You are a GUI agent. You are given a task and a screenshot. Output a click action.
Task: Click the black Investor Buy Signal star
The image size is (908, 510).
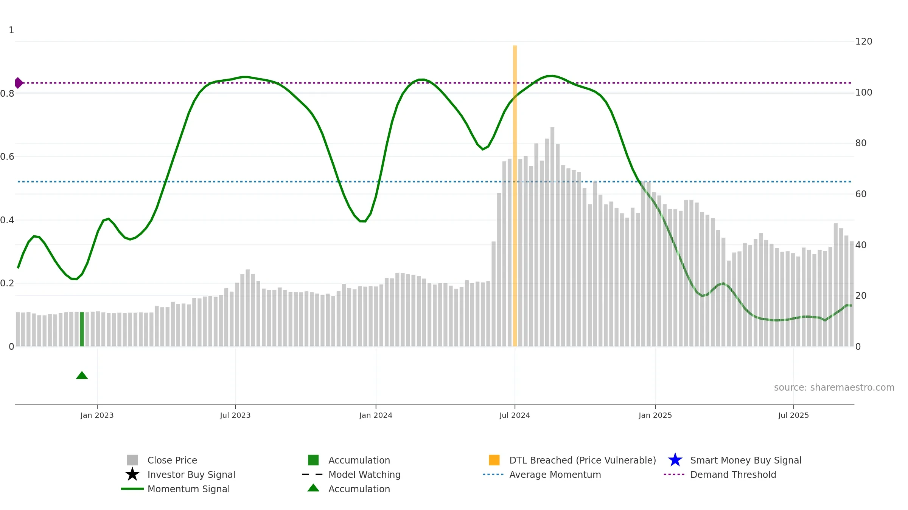click(132, 474)
